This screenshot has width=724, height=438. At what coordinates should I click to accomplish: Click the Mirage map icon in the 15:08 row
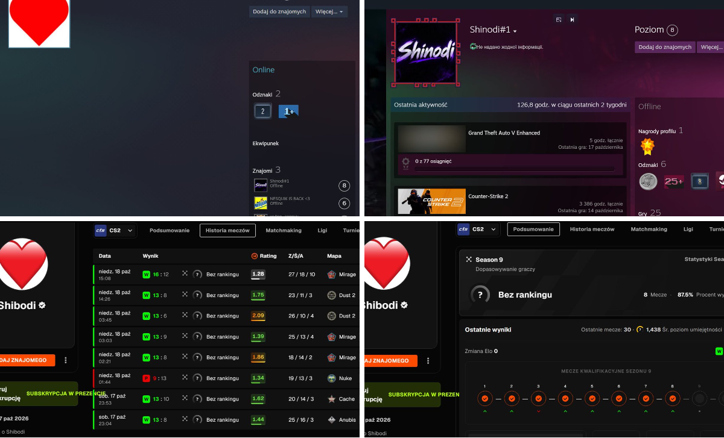tap(332, 274)
